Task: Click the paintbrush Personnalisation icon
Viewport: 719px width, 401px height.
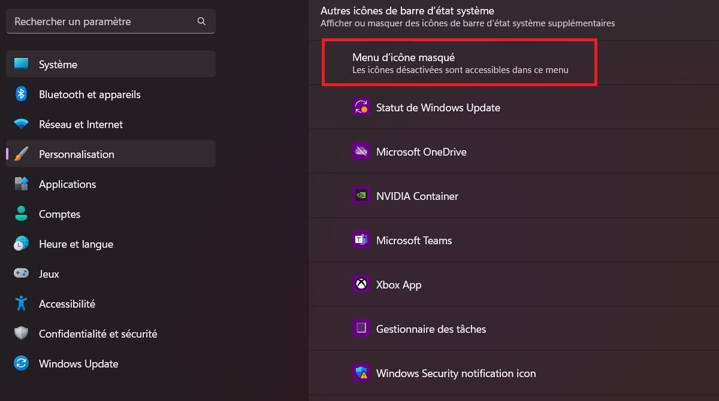Action: [22, 154]
